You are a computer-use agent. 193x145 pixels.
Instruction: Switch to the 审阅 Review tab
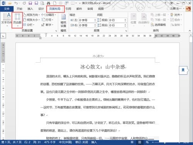(90, 9)
